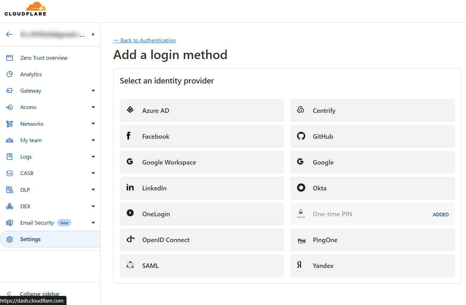Click the Access icon in sidebar
Image resolution: width=466 pixels, height=305 pixels.
tap(9, 107)
